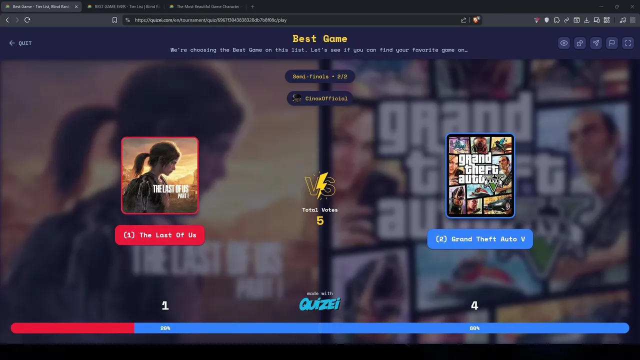Screen dimensions: 640x360
Task: Click the Best Game yellow page title
Action: (x=320, y=38)
